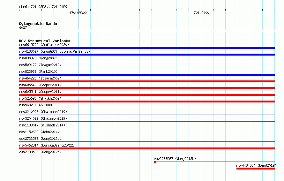Click the nsv605540 (Cooper2011) label
Viewport: 284px width, 181px height.
tap(40, 85)
